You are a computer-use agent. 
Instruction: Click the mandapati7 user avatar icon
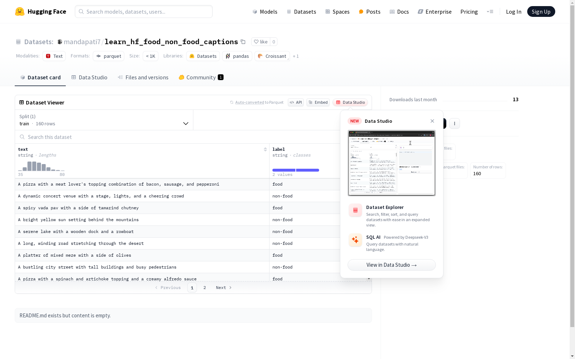click(60, 42)
